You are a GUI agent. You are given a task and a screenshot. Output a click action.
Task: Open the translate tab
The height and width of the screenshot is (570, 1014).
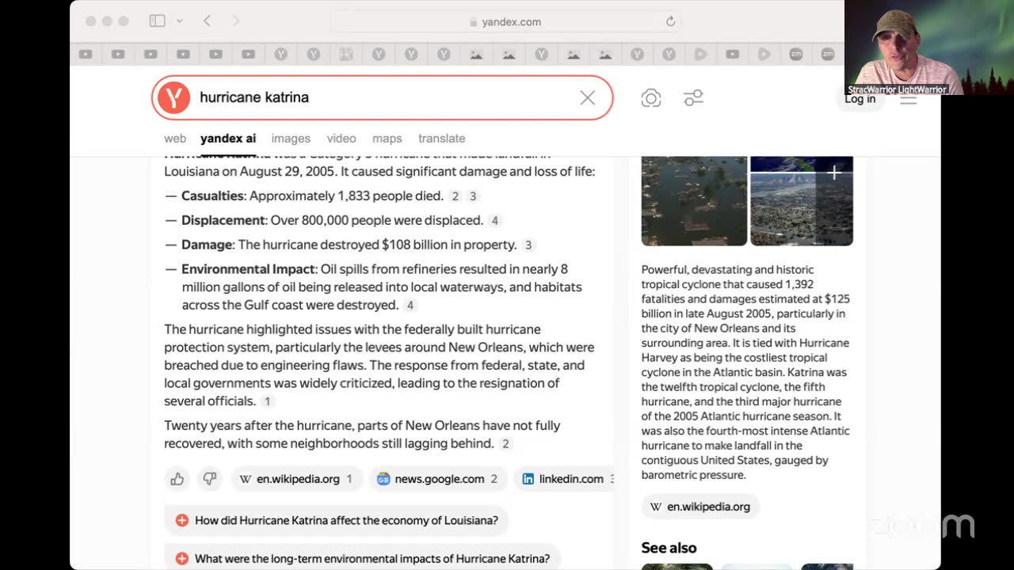coord(442,139)
